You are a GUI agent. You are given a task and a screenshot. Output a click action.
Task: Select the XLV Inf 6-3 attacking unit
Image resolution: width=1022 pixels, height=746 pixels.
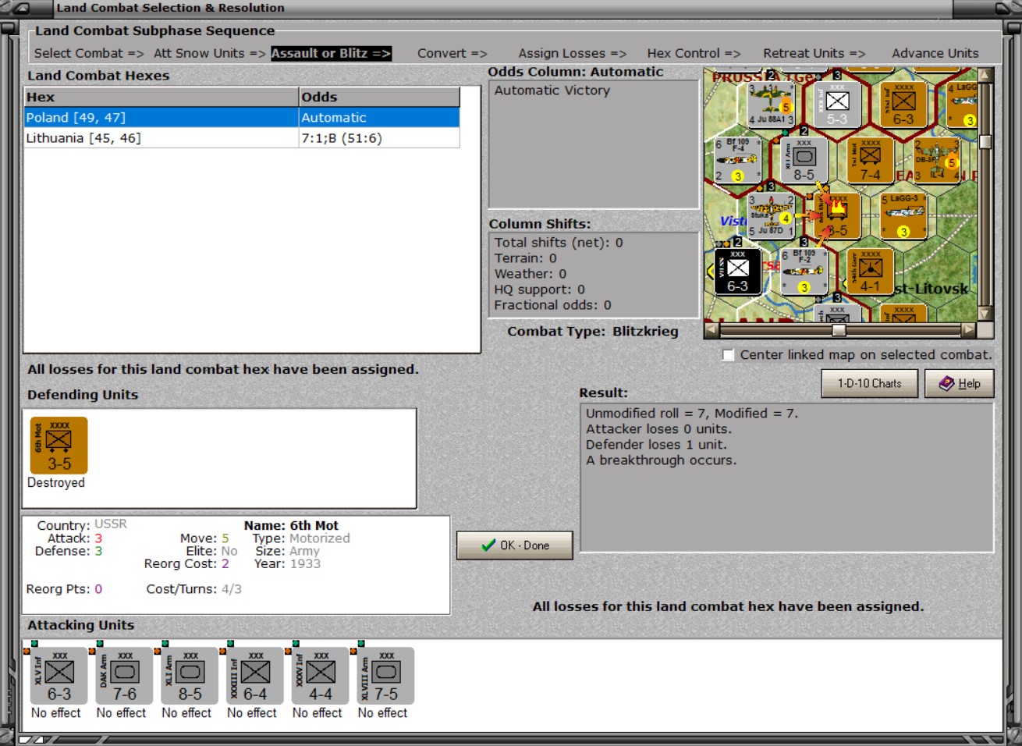coord(59,677)
